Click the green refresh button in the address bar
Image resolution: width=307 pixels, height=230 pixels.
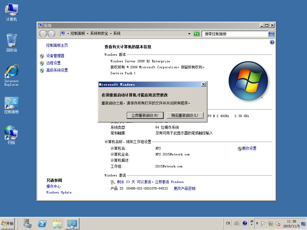(x=197, y=34)
